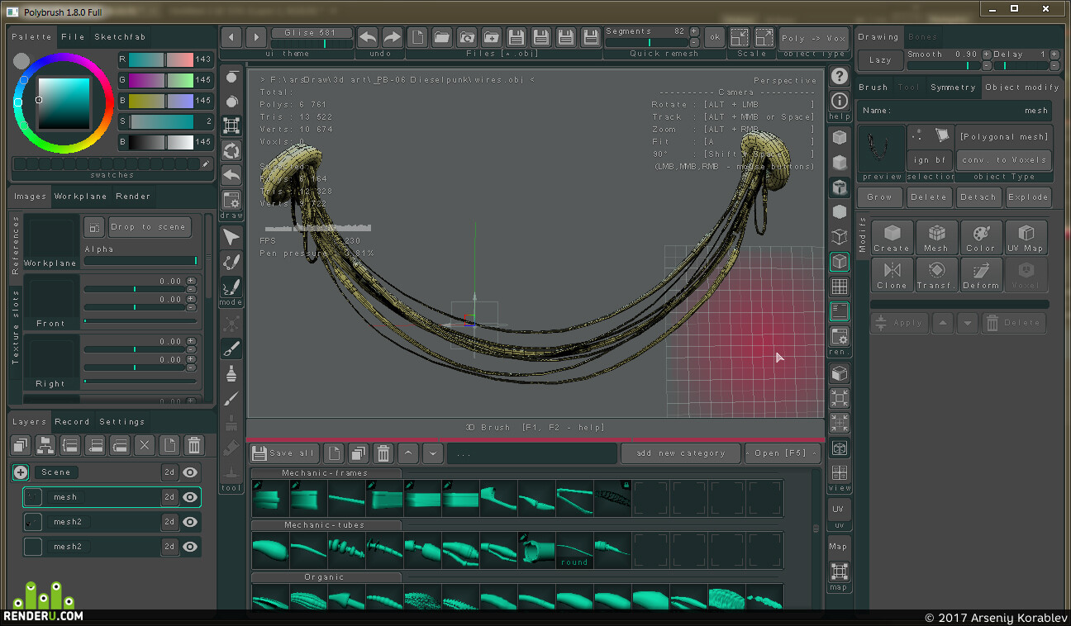Open the Create modifier icon
The height and width of the screenshot is (626, 1071).
coord(892,237)
